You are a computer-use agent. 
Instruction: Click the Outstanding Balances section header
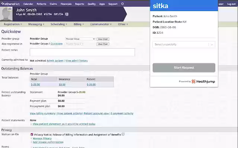17,68
